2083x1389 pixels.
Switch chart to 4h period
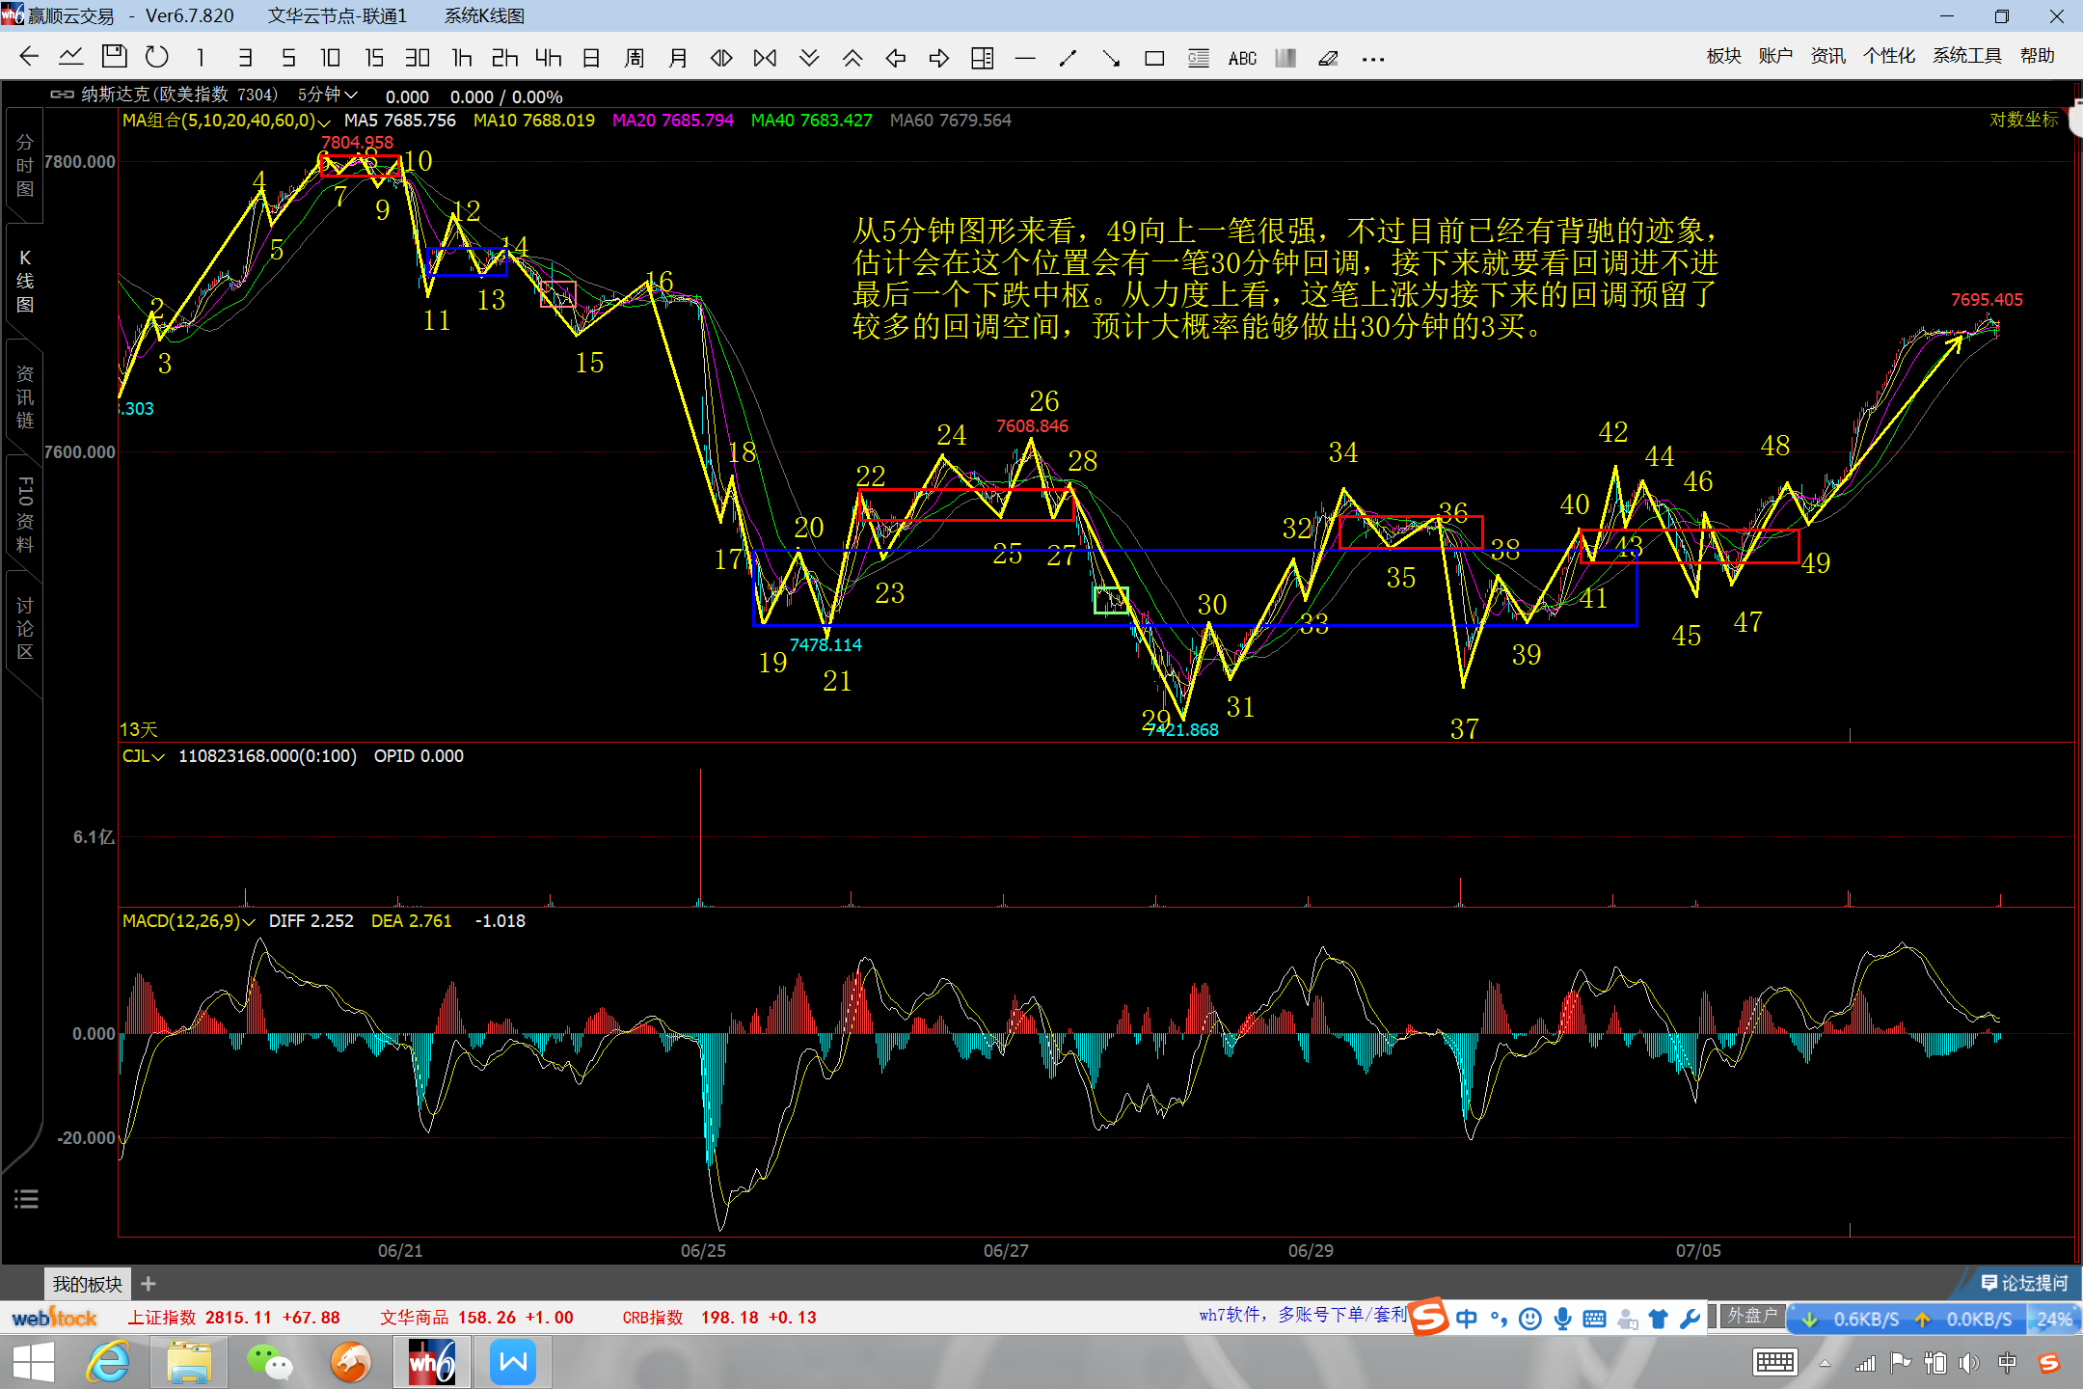(x=549, y=58)
